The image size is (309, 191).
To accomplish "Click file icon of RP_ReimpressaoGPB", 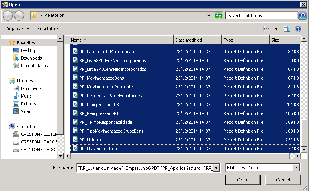I will (75, 104).
